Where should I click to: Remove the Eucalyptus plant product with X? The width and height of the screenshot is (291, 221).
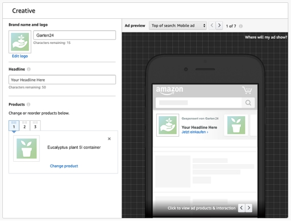click(x=109, y=139)
